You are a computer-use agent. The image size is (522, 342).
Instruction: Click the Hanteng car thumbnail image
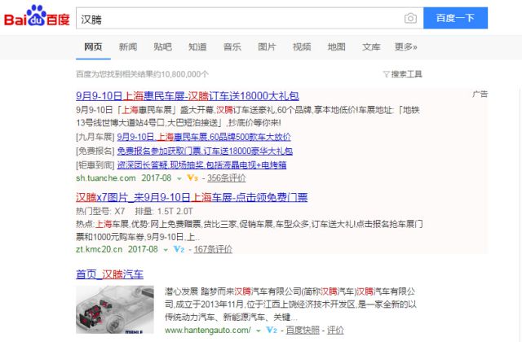click(x=115, y=309)
